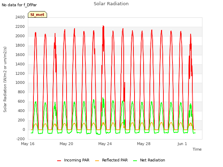Select the Incoming PAR legend entry
Image resolution: width=223 pixels, height=167 pixels.
(x=73, y=160)
